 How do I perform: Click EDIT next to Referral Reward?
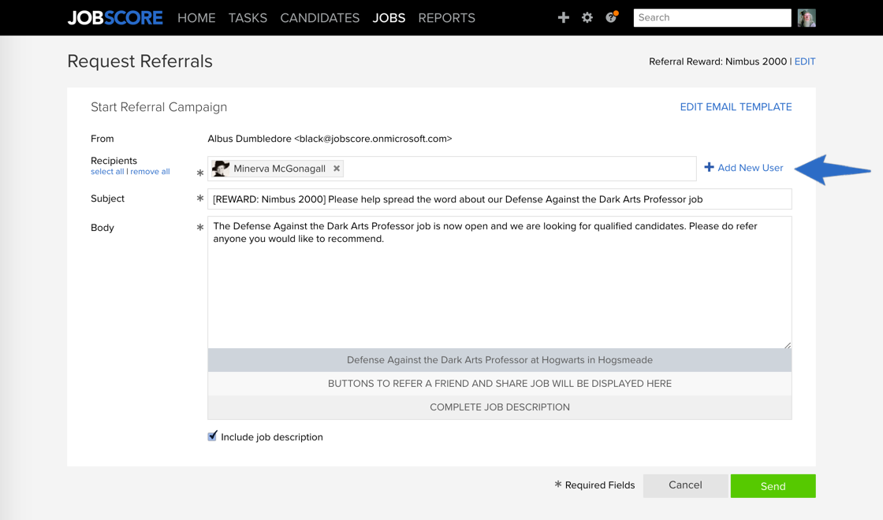tap(805, 61)
